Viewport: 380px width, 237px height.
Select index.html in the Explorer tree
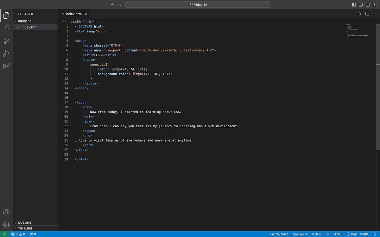35,27
